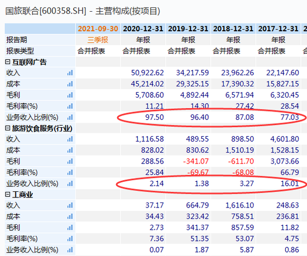Click the negative gross profit -611.70
The height and width of the screenshot is (256, 307).
click(x=241, y=161)
